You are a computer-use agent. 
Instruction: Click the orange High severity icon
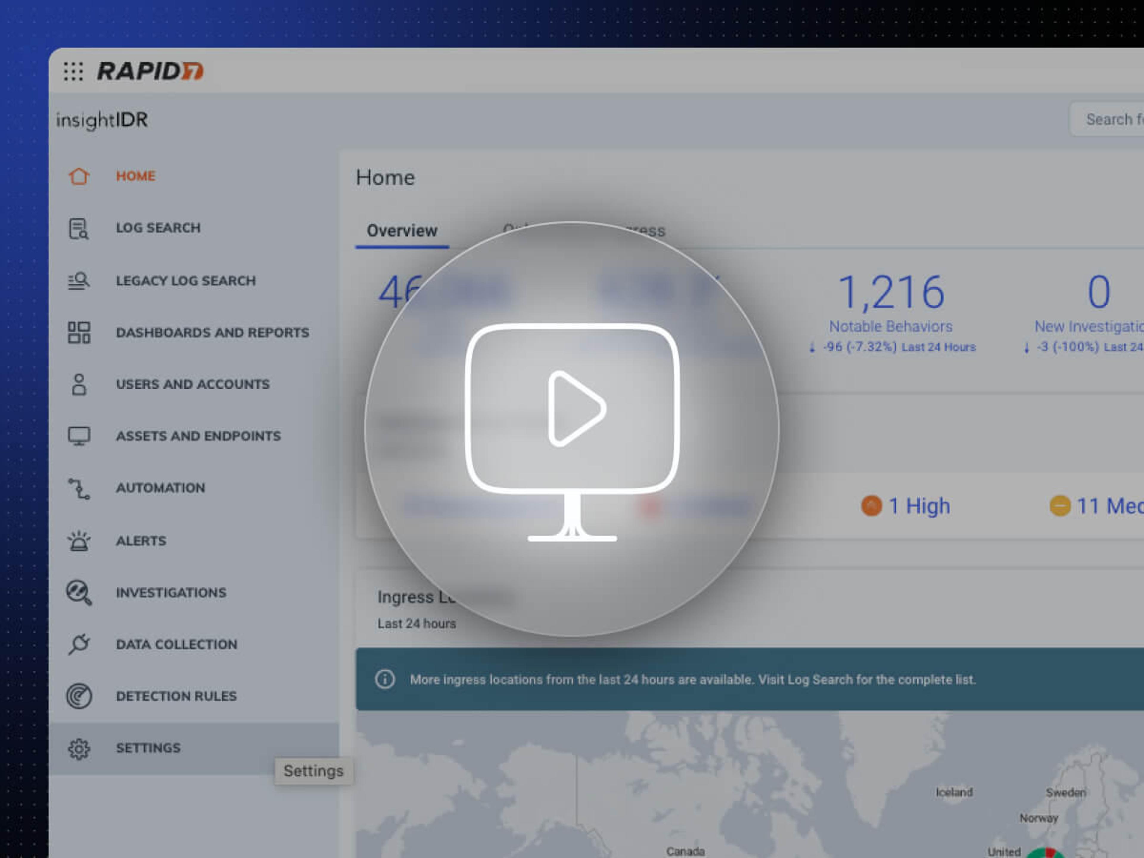tap(871, 506)
